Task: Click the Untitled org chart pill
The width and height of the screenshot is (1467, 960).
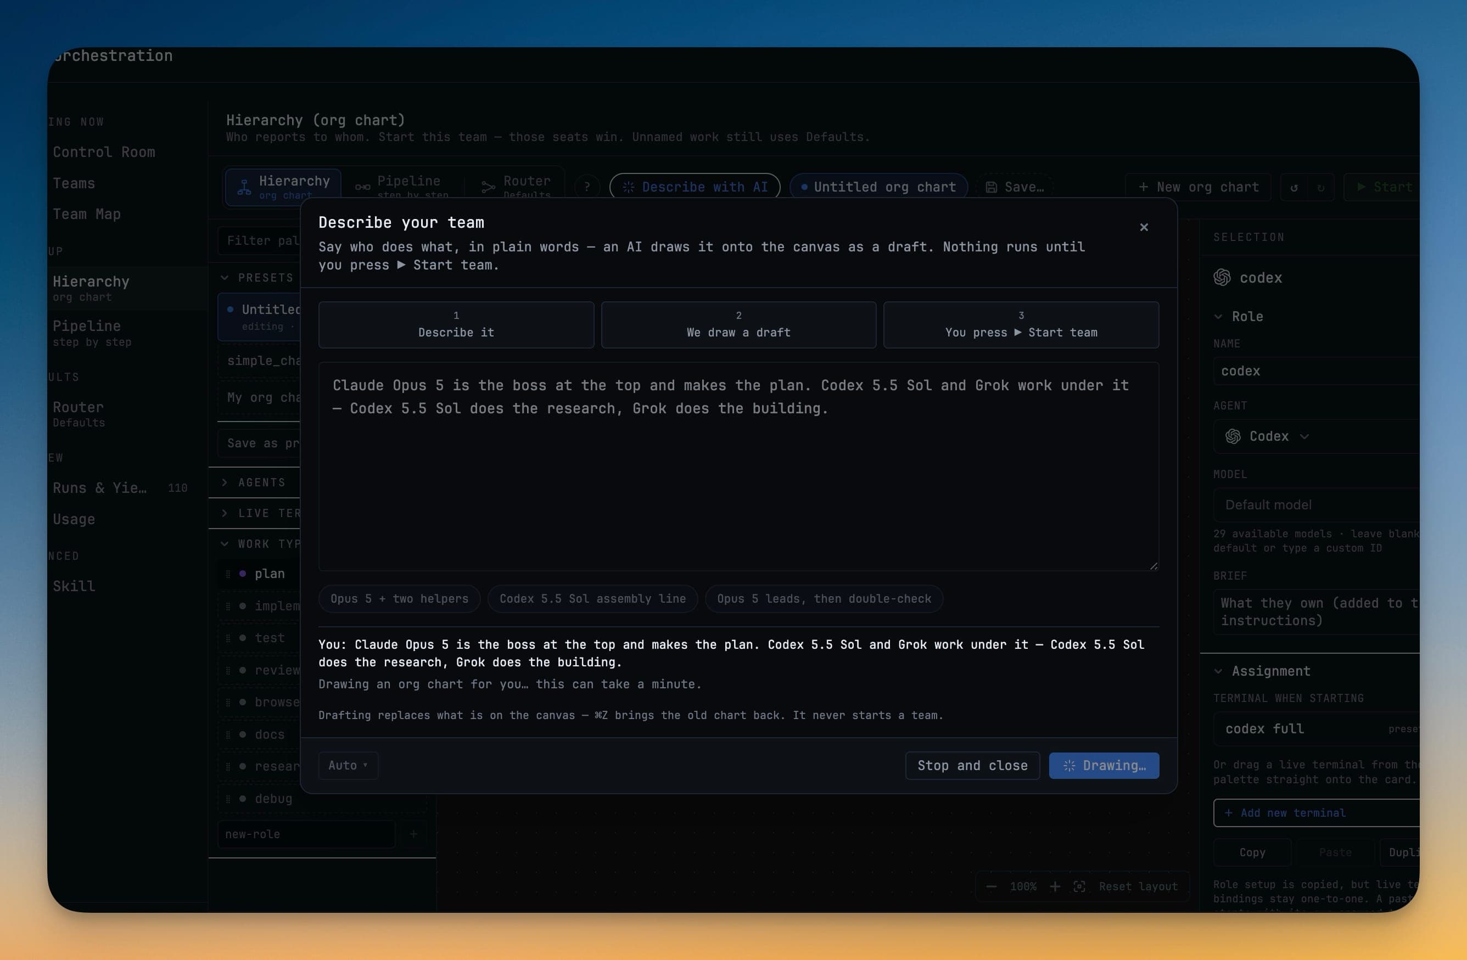Action: point(878,187)
